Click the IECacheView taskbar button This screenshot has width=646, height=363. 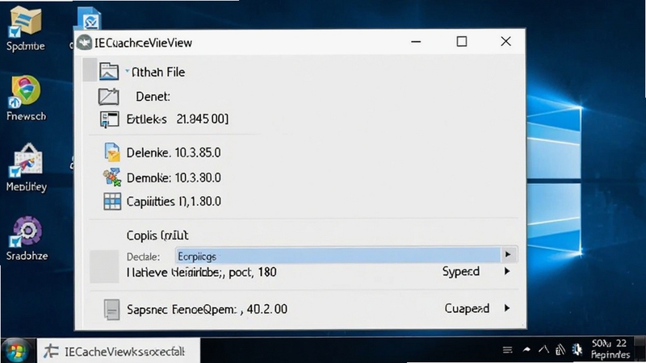119,351
